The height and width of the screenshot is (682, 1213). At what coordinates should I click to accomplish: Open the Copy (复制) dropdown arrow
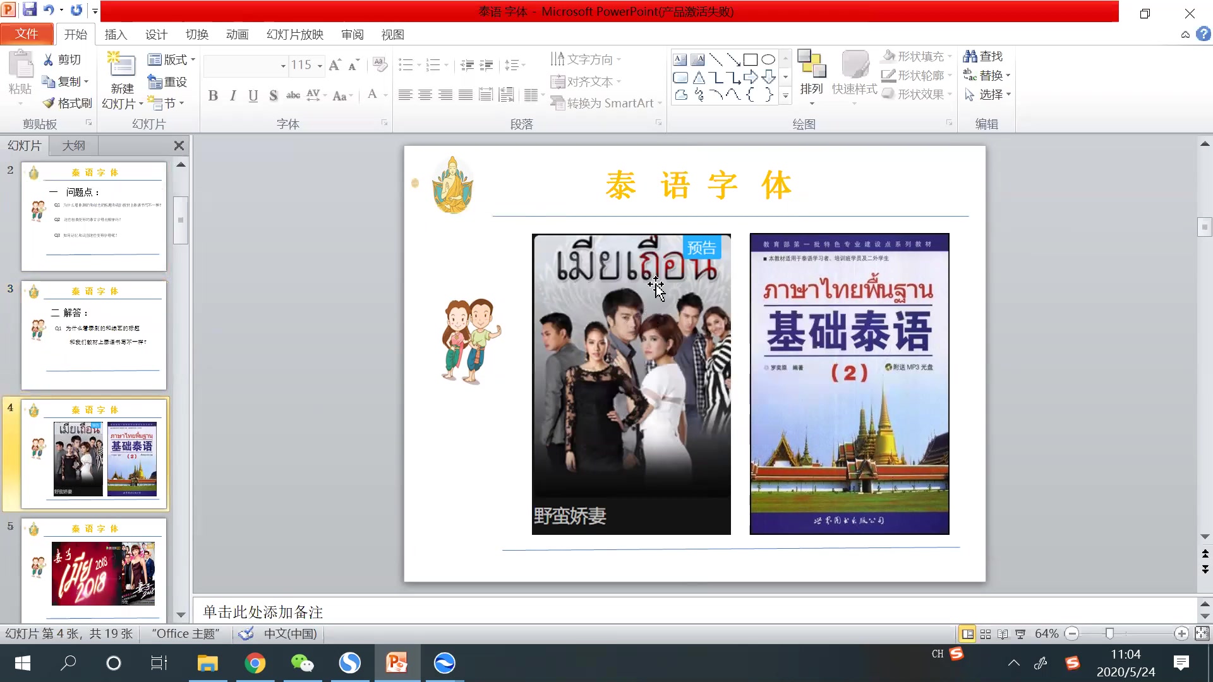pyautogui.click(x=86, y=81)
